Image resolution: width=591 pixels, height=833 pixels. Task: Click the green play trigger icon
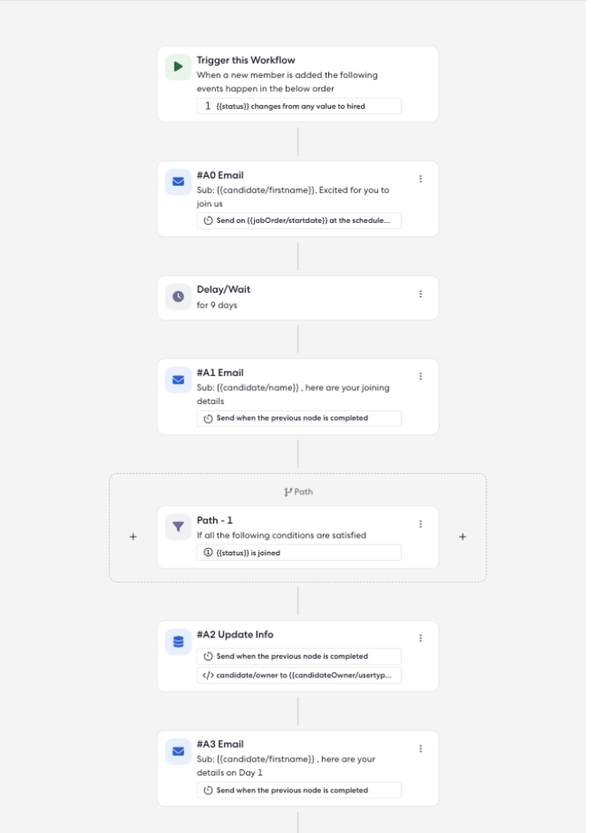click(x=178, y=67)
